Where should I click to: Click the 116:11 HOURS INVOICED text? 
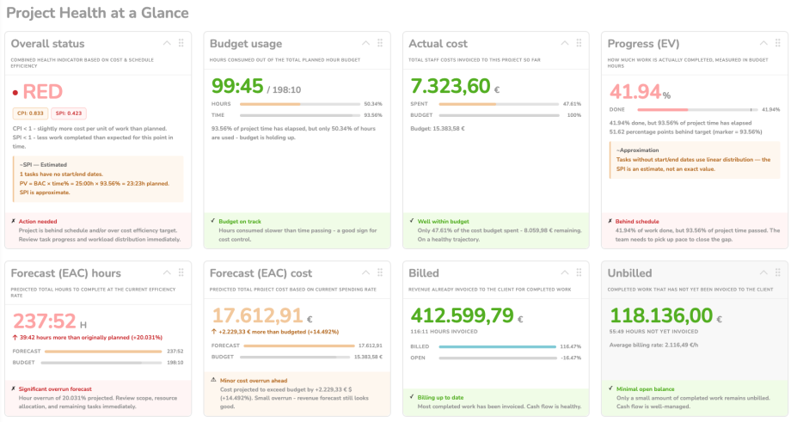point(444,332)
